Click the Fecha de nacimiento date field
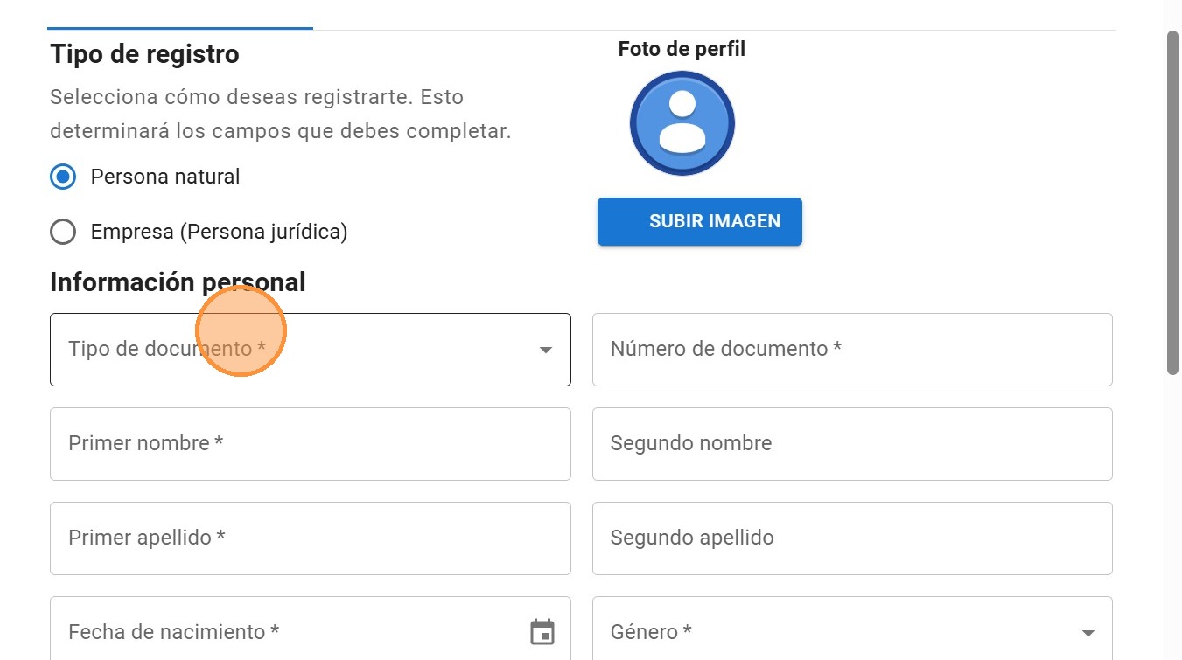The height and width of the screenshot is (660, 1182). pos(311,629)
